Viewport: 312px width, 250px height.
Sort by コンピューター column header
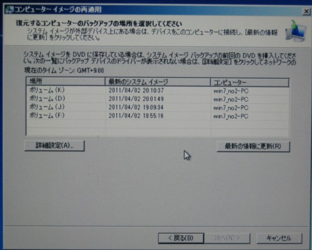[x=250, y=82]
